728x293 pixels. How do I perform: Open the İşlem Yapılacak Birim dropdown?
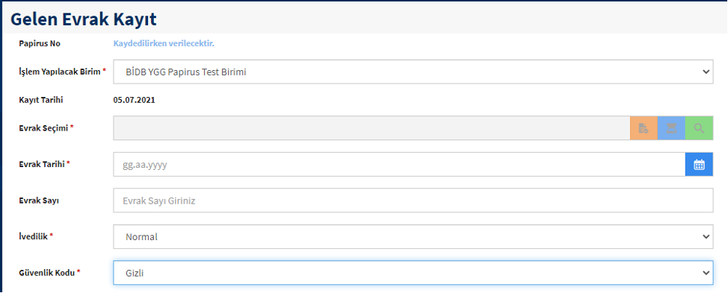[413, 72]
